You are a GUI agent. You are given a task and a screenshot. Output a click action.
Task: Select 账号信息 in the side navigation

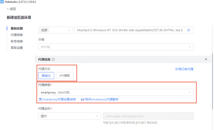coord(17,41)
